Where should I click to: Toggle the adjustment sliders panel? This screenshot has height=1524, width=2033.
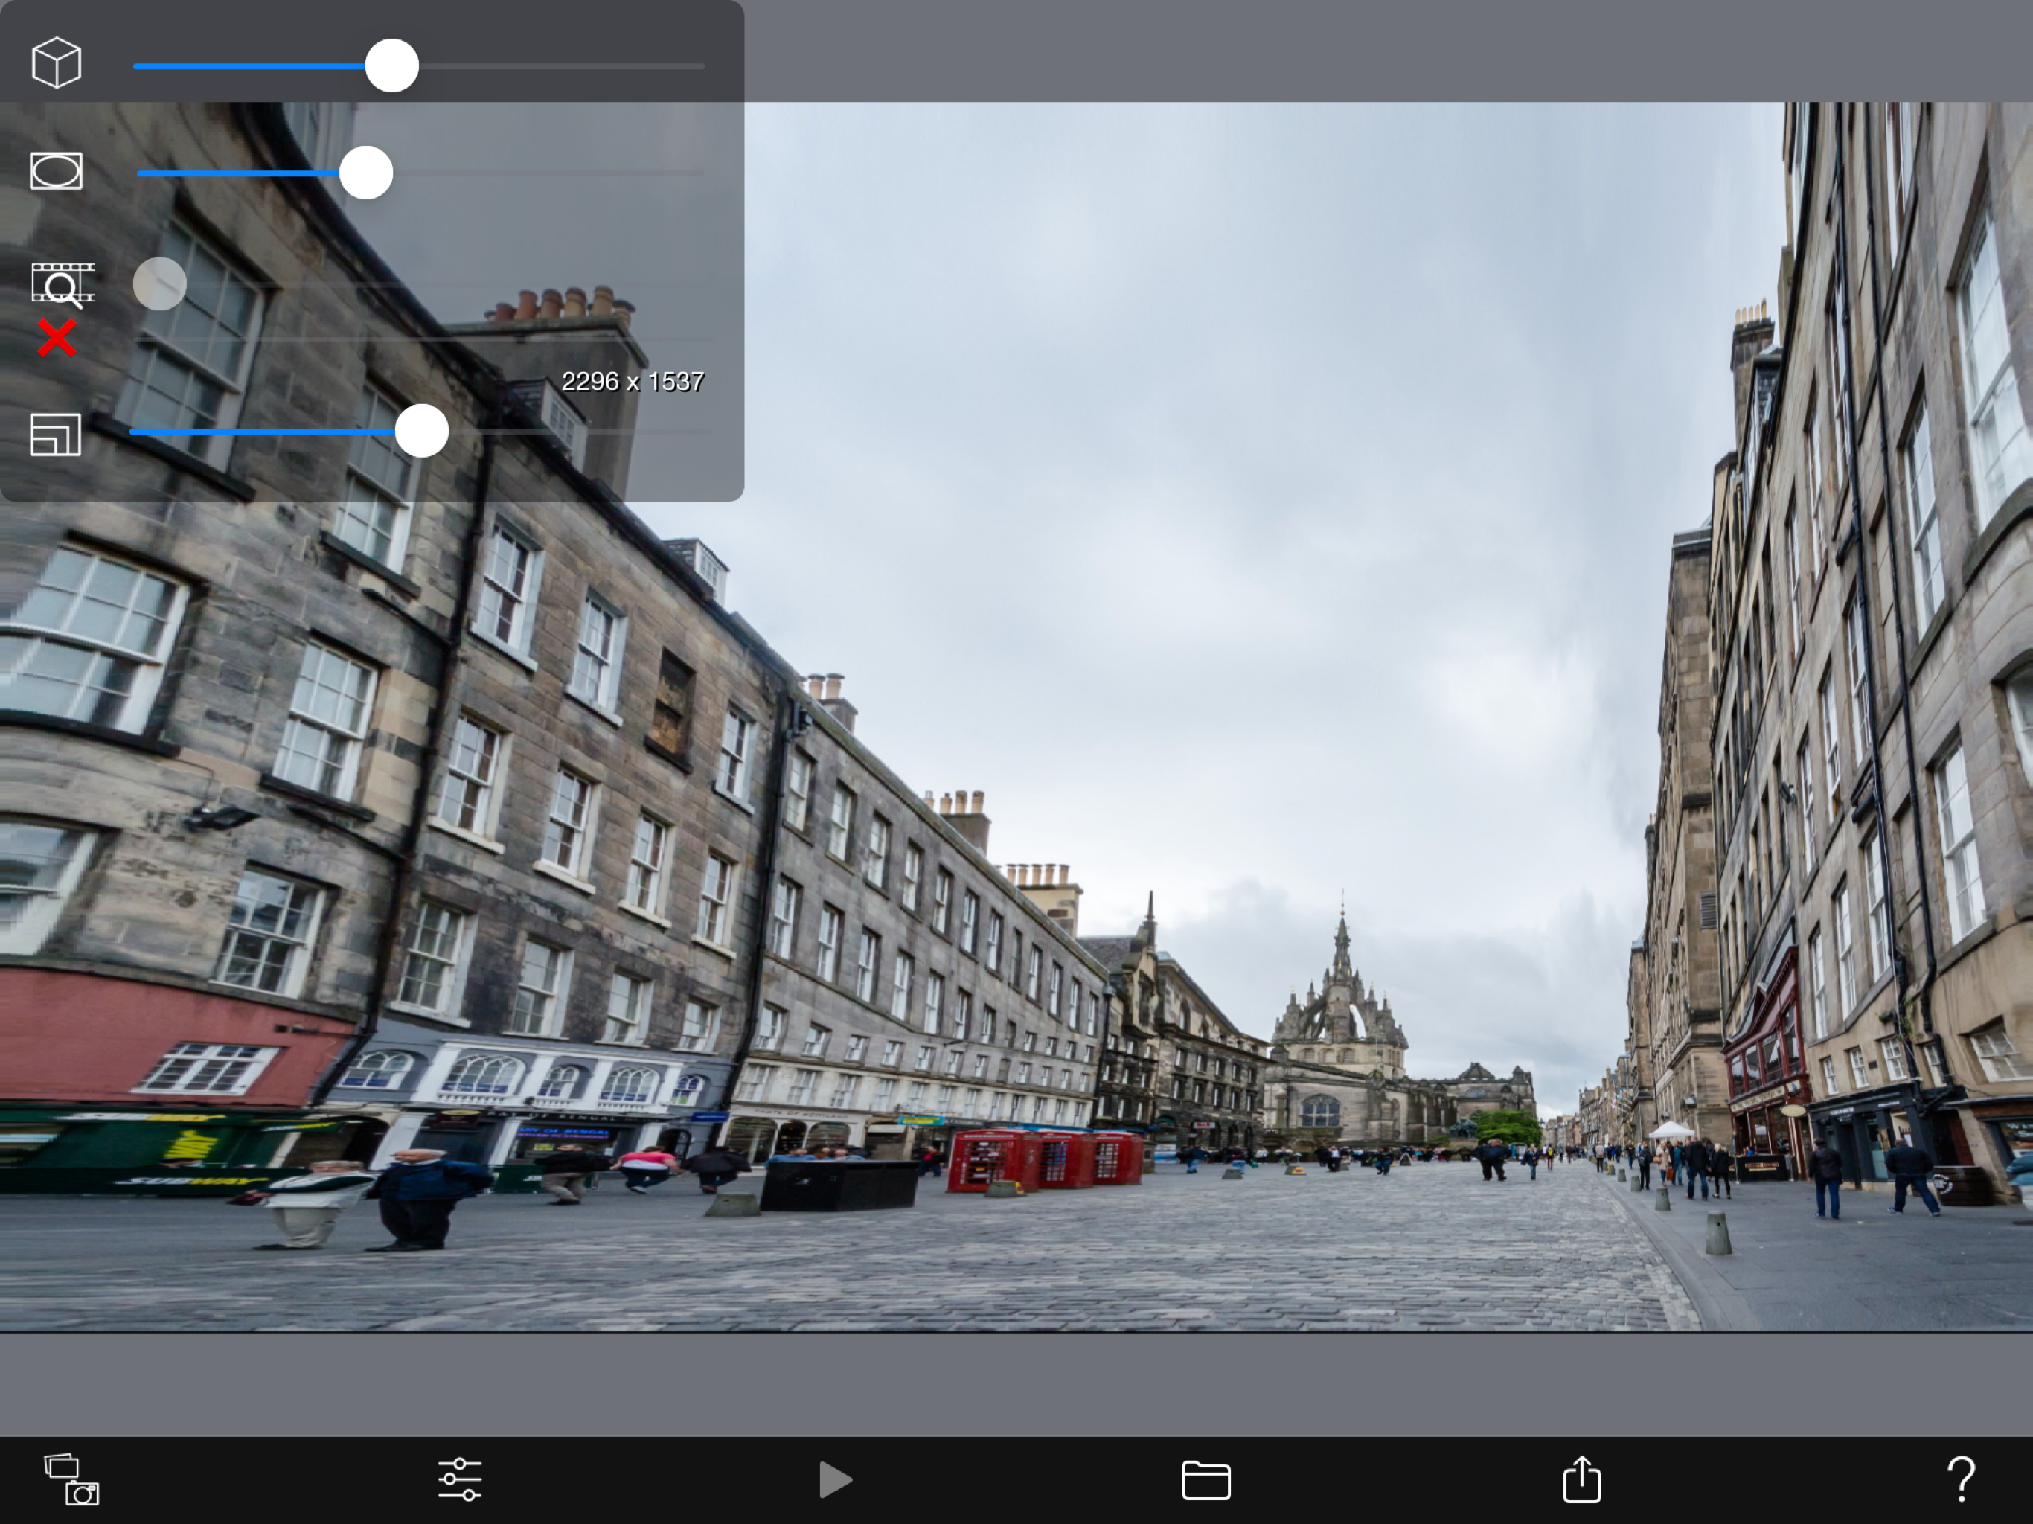pyautogui.click(x=460, y=1479)
